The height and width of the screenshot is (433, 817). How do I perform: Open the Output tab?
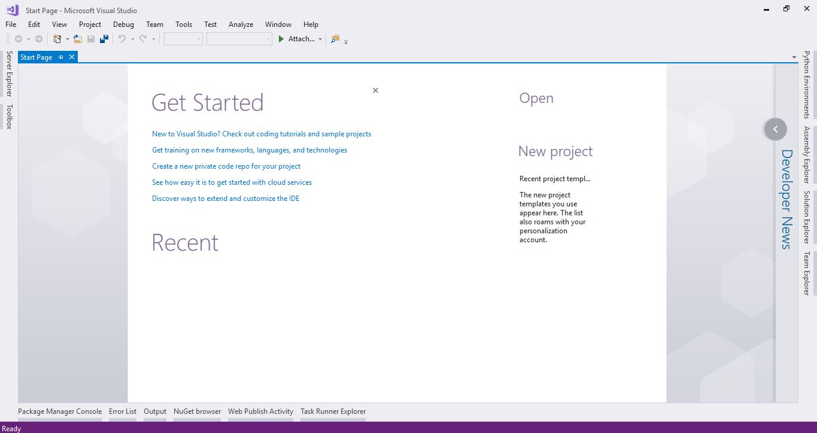point(155,411)
